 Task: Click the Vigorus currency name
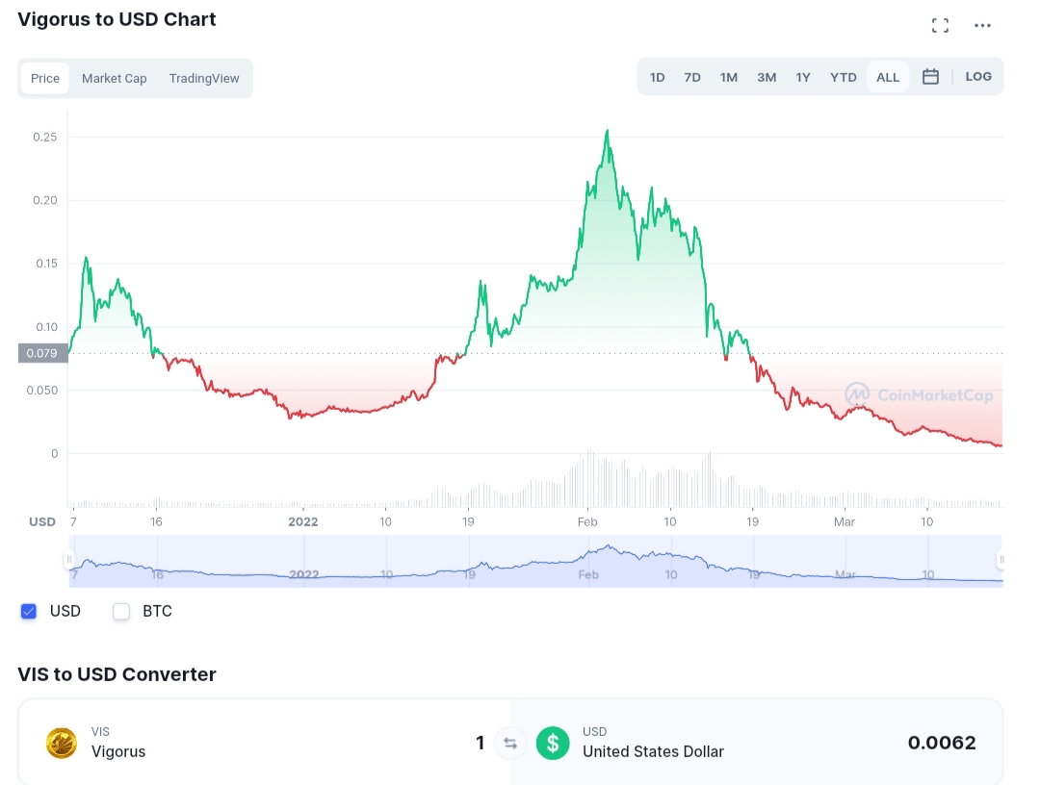(x=118, y=752)
